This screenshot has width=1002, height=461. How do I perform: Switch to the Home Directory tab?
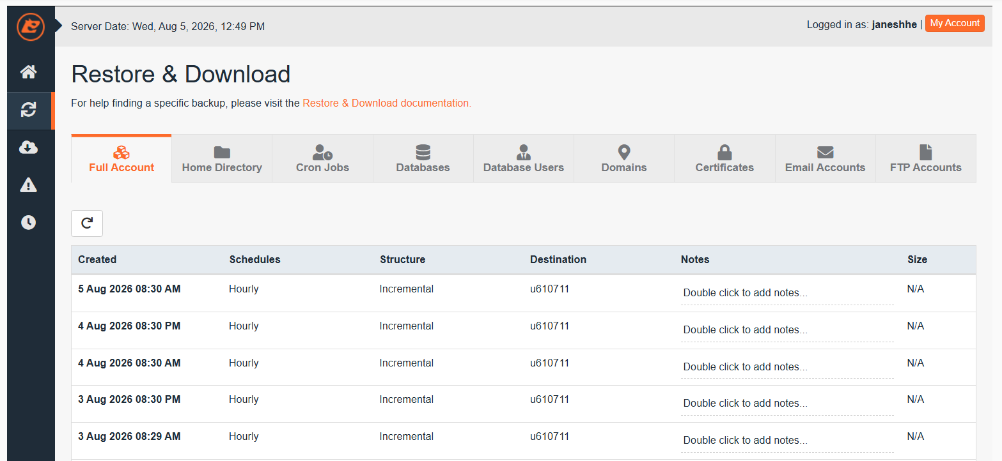(222, 158)
